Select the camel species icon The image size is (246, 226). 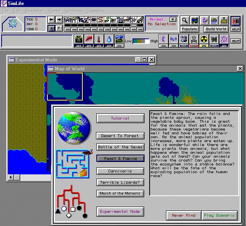point(74,20)
